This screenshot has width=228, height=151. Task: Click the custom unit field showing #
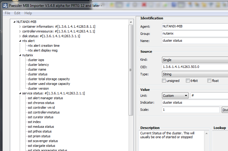point(209,96)
